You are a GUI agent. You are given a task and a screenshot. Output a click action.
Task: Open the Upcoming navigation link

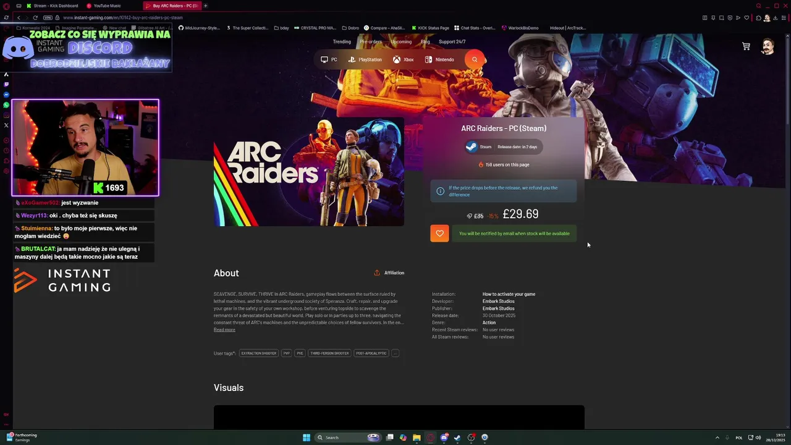(x=401, y=41)
